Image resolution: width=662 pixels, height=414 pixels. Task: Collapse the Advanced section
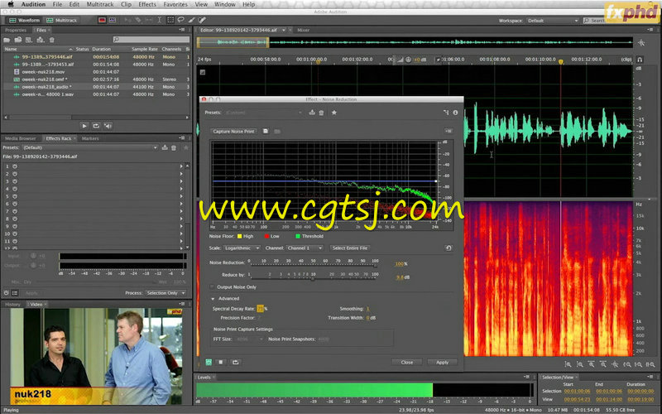click(213, 299)
